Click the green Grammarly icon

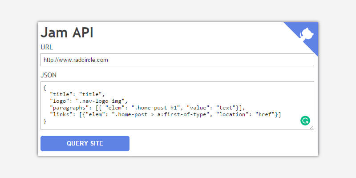[x=305, y=120]
